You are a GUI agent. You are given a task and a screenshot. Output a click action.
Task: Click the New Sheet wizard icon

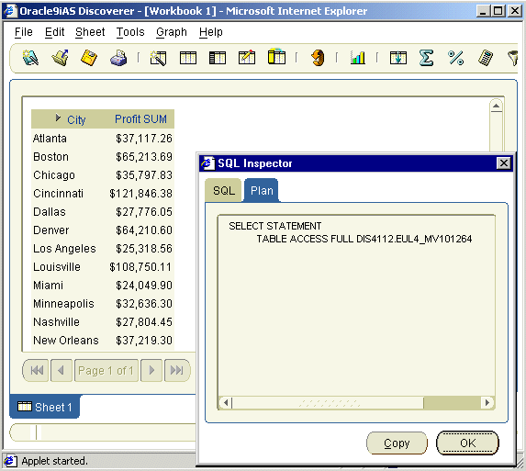(158, 58)
